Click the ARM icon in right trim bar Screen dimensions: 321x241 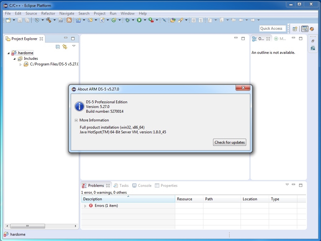[x=313, y=48]
